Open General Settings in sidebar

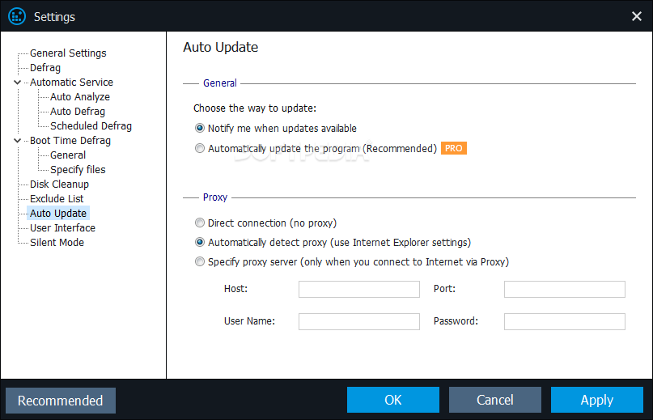click(68, 53)
